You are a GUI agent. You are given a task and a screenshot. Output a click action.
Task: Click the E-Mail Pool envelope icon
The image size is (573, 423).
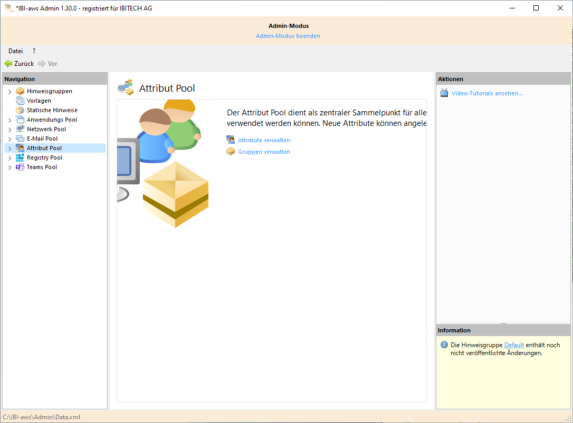(x=20, y=139)
